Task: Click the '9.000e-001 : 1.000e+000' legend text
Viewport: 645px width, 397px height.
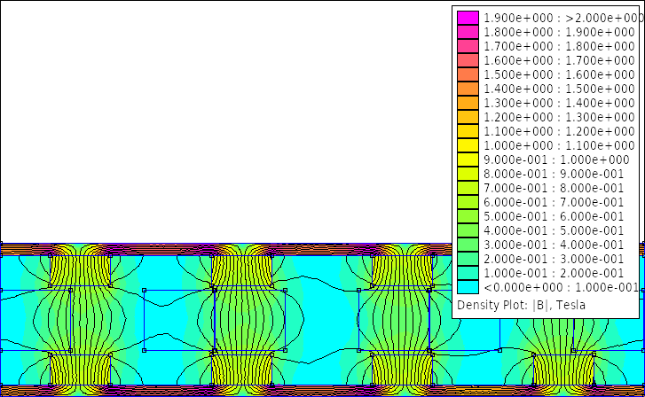Action: coord(556,160)
